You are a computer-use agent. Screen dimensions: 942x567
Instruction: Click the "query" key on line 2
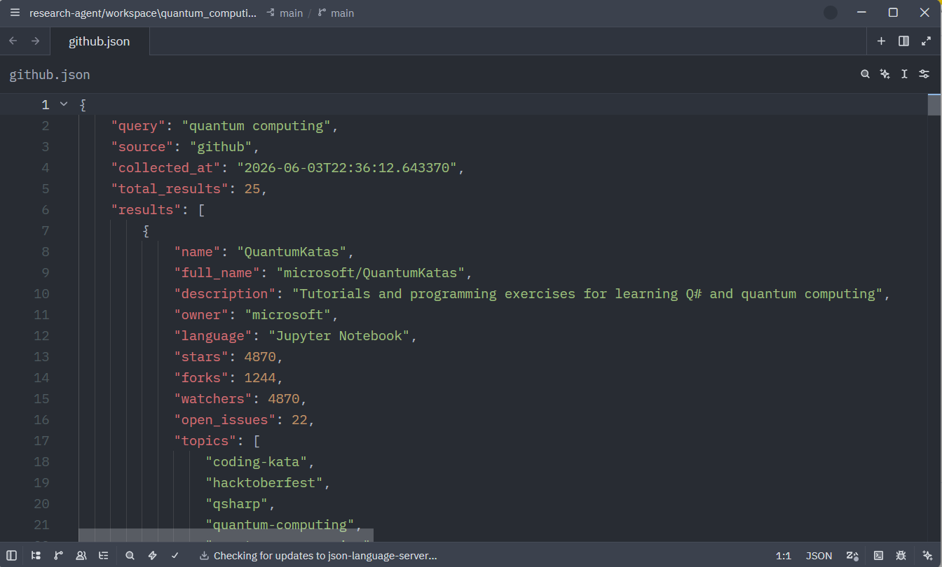pyautogui.click(x=139, y=126)
